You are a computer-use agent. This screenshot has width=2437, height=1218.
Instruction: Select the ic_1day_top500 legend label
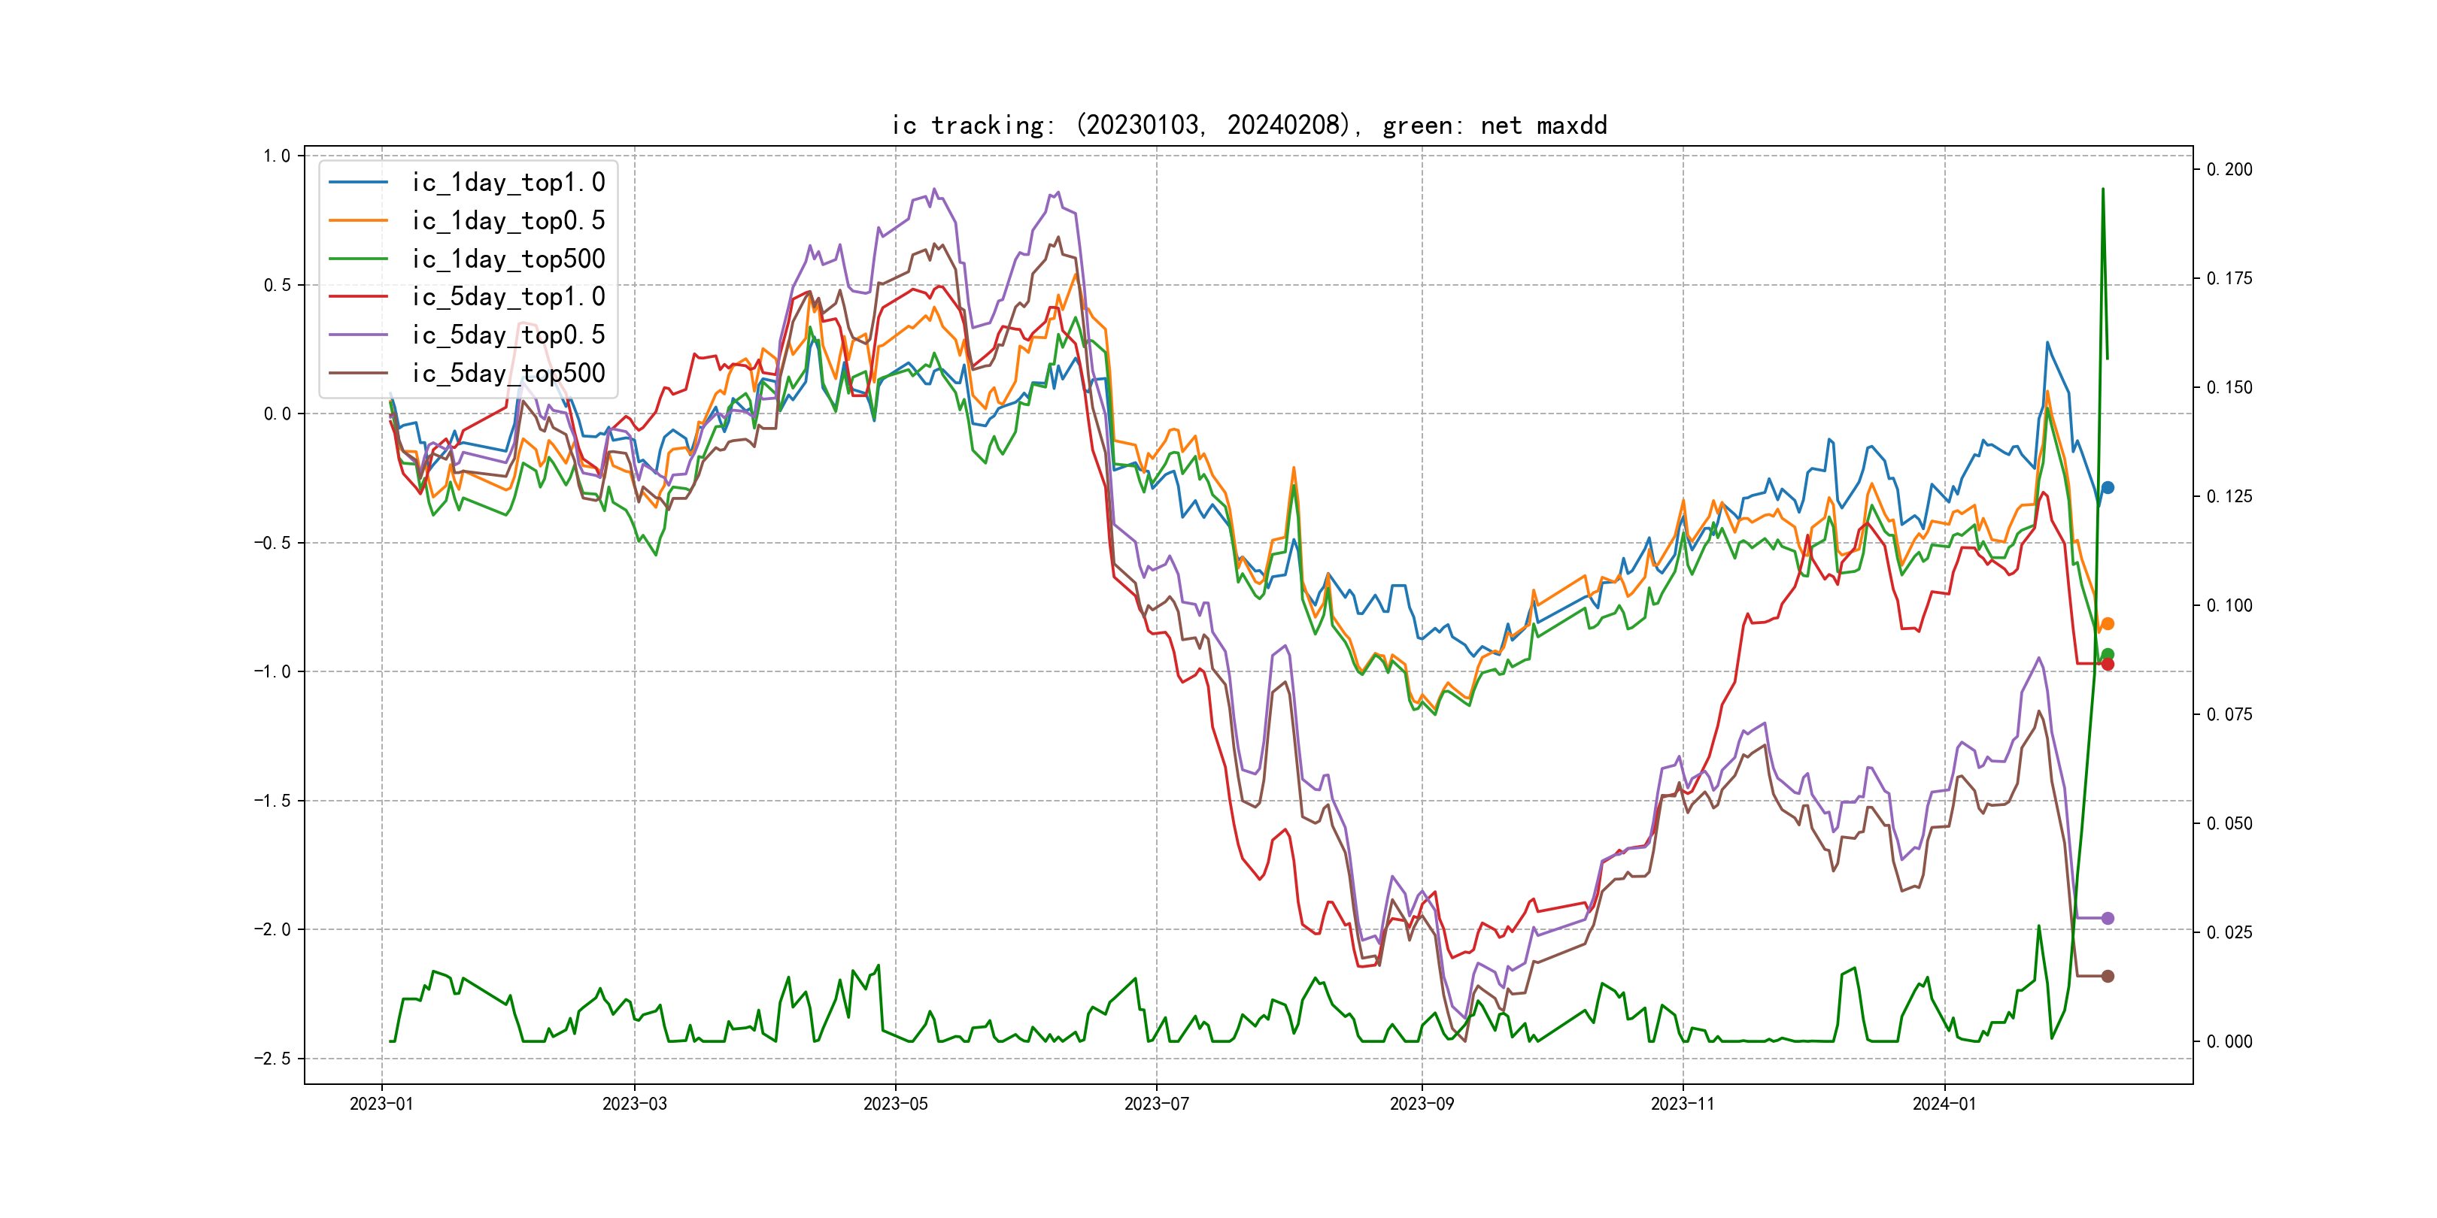(508, 259)
